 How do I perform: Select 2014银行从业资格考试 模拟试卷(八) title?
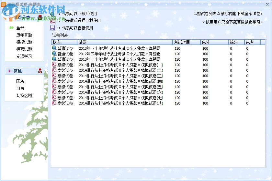click(121, 103)
